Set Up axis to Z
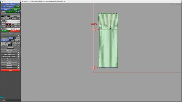Screen dimensions: 182x102 tap(14, 18)
